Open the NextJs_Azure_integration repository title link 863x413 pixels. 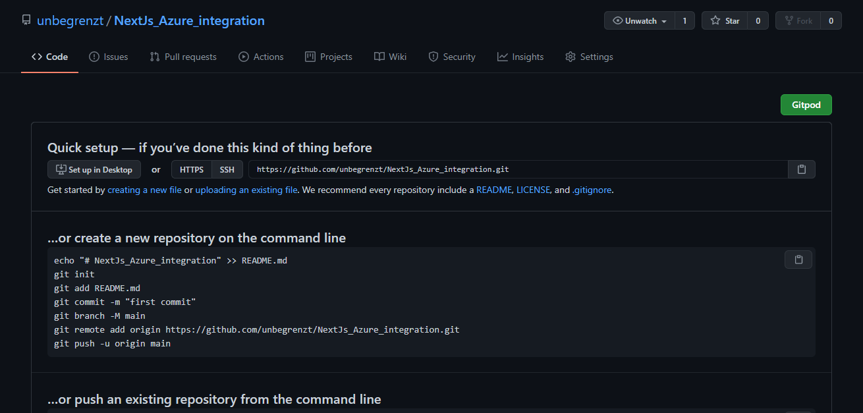(190, 20)
